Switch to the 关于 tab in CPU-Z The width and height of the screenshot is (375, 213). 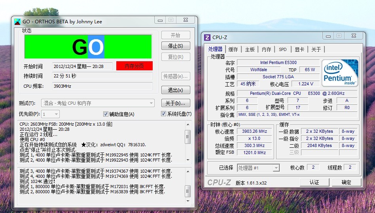click(x=316, y=49)
